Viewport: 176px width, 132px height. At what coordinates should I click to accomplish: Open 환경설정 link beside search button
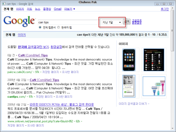[137, 23]
